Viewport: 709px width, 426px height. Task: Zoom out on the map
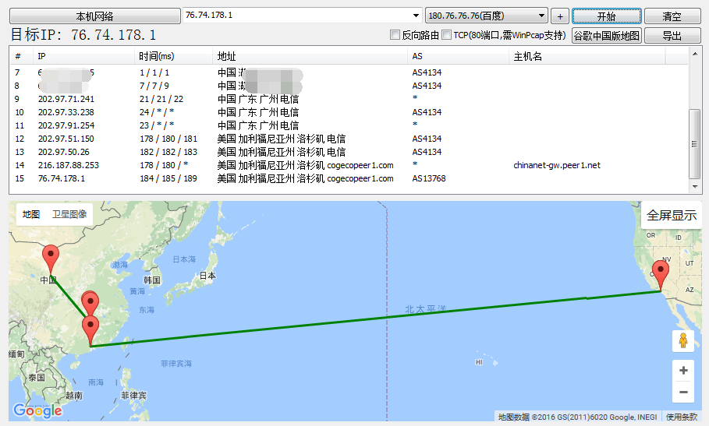pos(683,393)
